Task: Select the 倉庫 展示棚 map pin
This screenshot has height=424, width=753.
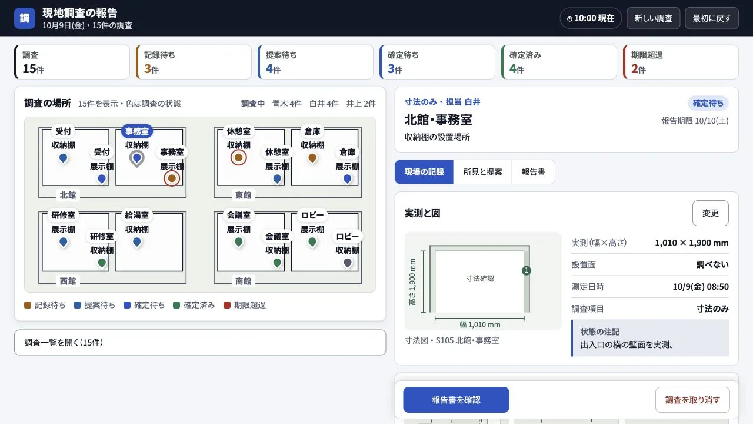Action: (347, 179)
